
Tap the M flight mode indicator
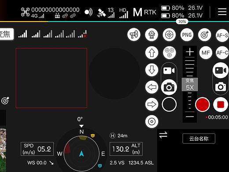(x=137, y=12)
